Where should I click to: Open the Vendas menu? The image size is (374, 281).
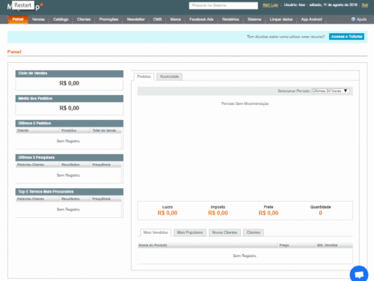[38, 19]
